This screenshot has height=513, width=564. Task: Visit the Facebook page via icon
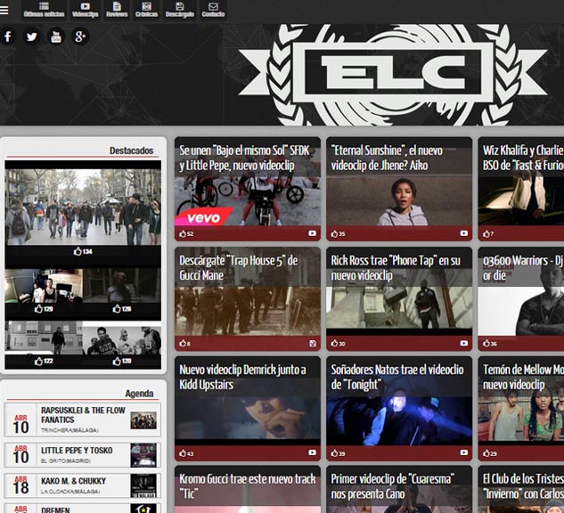point(7,37)
